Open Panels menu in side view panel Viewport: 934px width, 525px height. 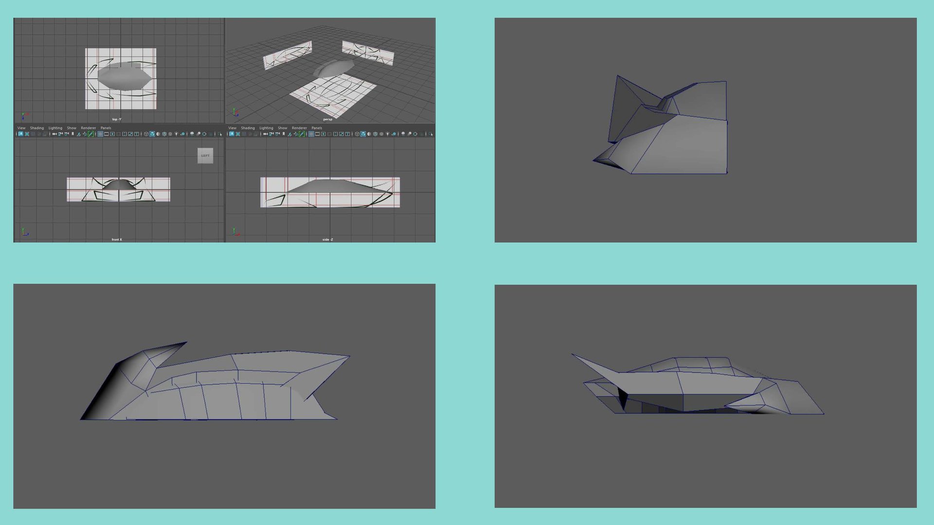pos(317,128)
